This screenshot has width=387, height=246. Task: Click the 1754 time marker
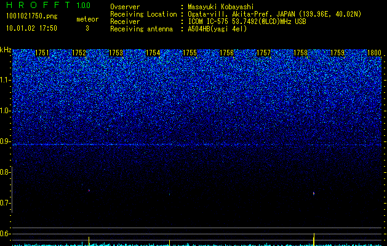(153, 53)
